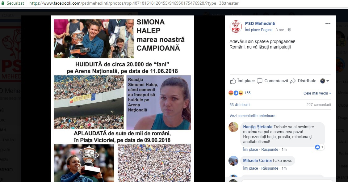This screenshot has width=348, height=182.
Task: Open the 63 distribuiri shares list
Action: [x=240, y=105]
